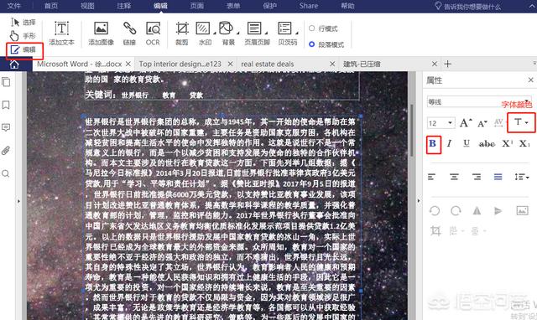Image resolution: width=537 pixels, height=320 pixels.
Task: Toggle underline formatting U
Action: point(467,143)
